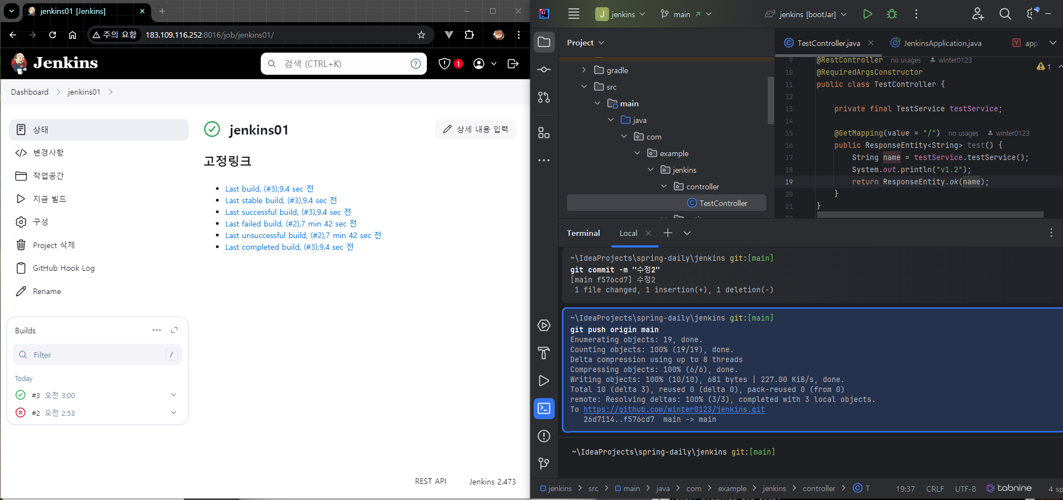Collapse the src folder

tap(584, 86)
